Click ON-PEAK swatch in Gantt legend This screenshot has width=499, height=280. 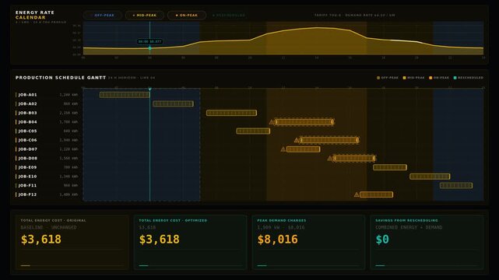tap(430, 78)
